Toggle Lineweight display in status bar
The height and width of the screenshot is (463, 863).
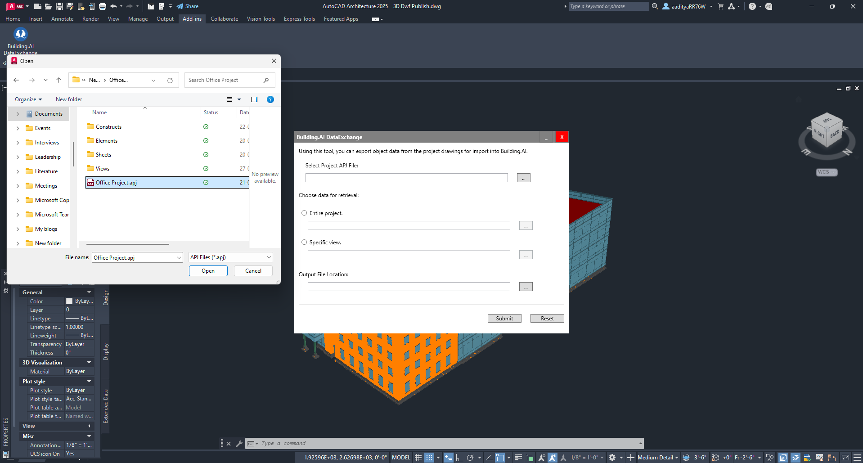518,458
